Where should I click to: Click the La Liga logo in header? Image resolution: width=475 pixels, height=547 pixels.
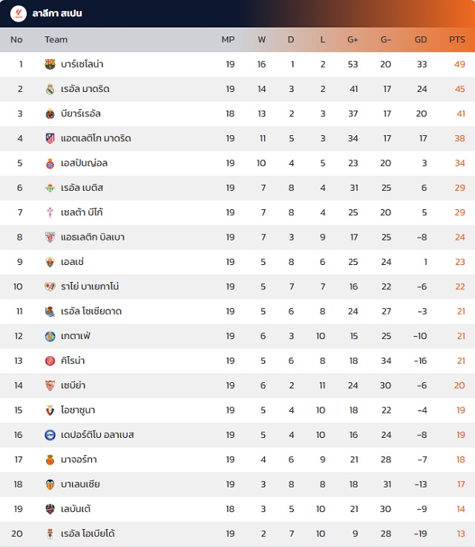pos(18,13)
